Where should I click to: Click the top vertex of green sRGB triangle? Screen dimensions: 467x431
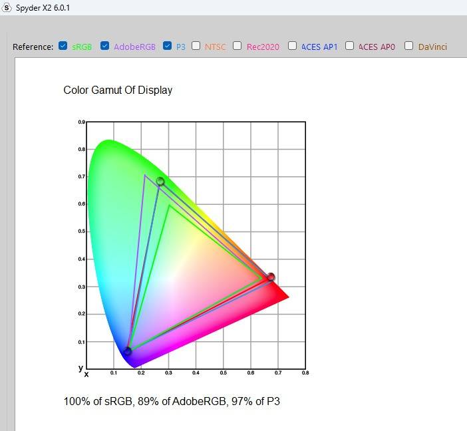click(x=170, y=205)
